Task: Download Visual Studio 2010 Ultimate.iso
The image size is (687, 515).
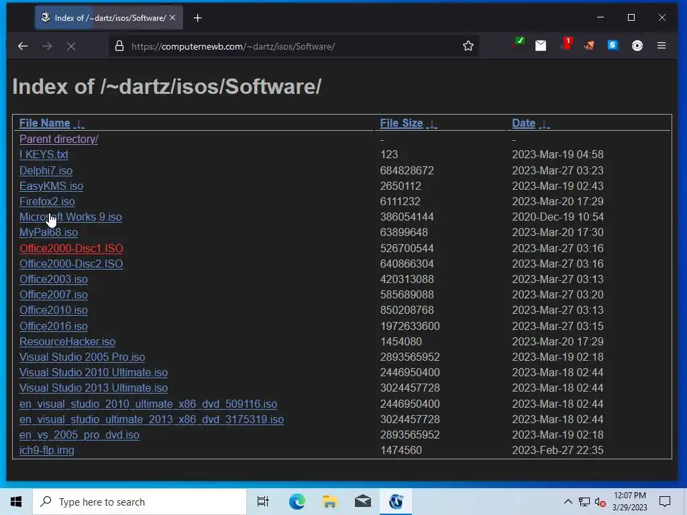Action: 93,373
